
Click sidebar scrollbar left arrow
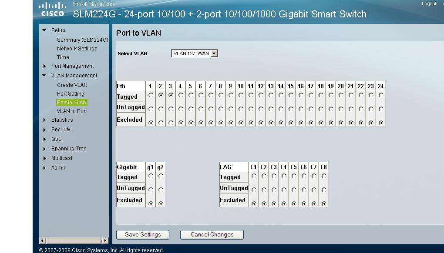[43, 240]
